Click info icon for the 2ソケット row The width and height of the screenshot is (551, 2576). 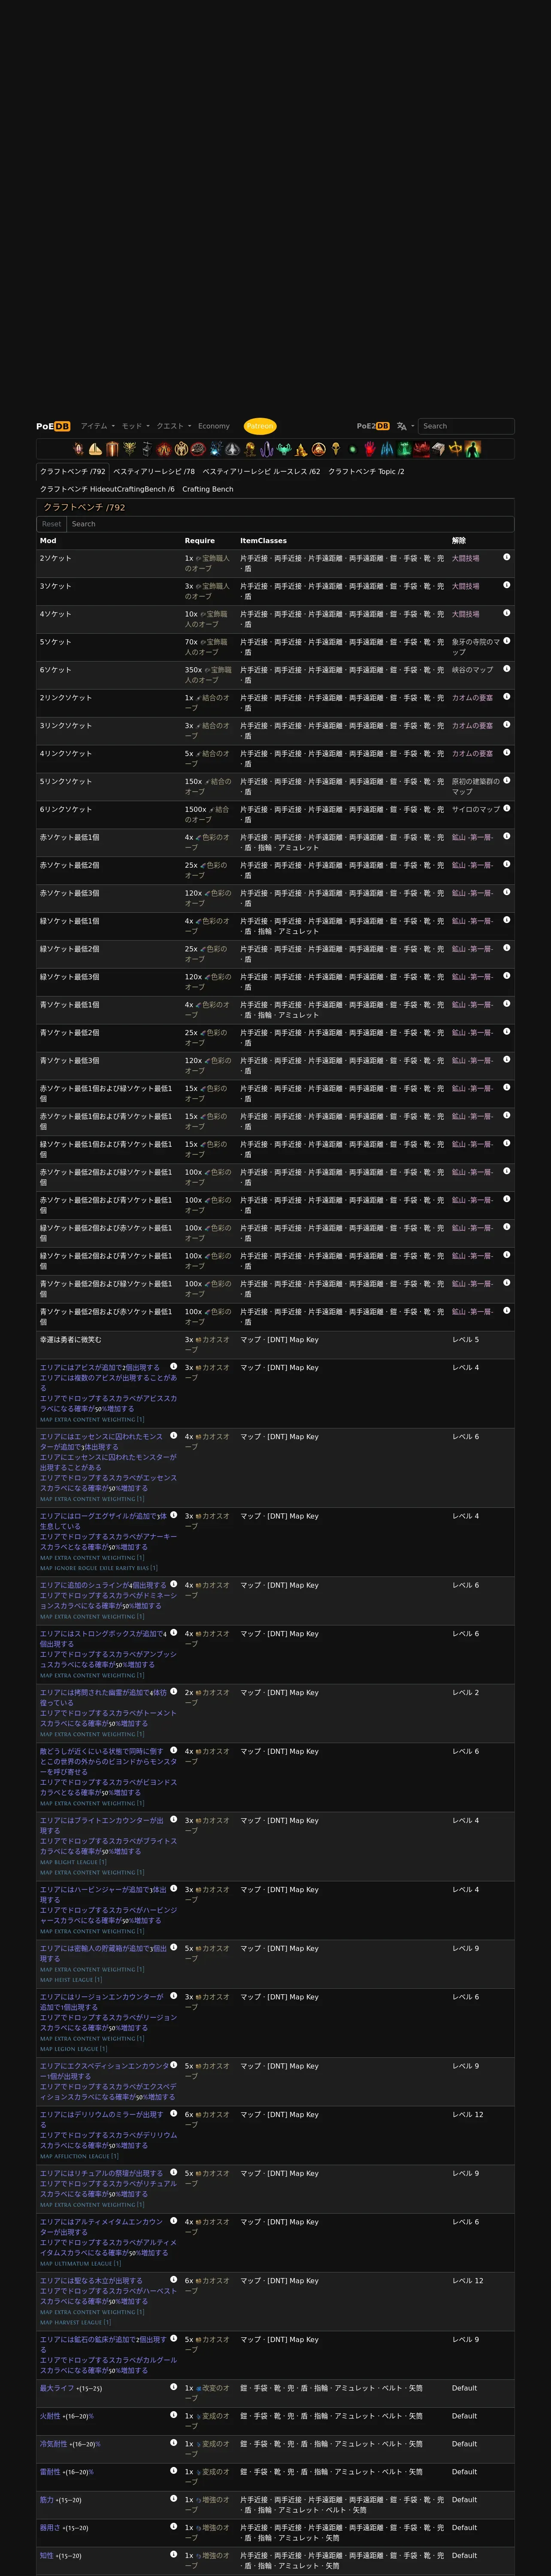coord(507,557)
